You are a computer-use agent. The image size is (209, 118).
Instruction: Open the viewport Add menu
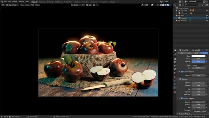click(32, 5)
